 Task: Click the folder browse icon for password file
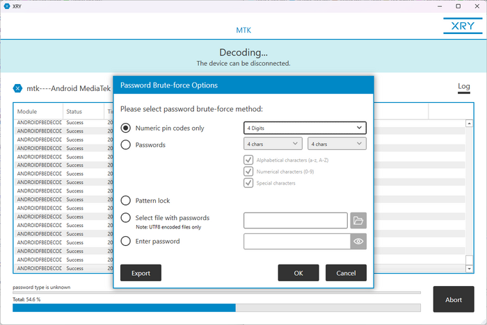coord(358,221)
